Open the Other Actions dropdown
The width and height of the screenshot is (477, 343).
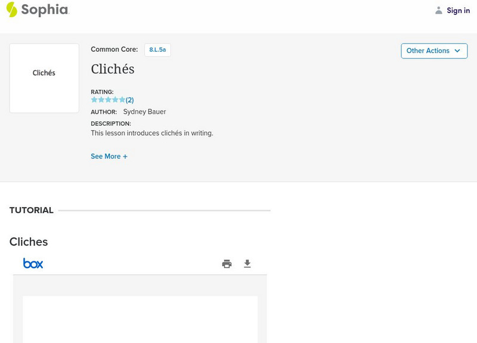434,51
